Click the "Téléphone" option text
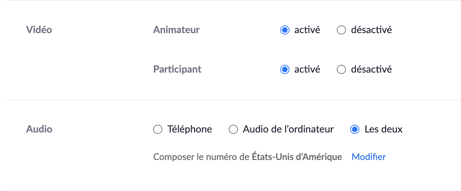Viewport: 461px width, 191px height. click(x=190, y=129)
